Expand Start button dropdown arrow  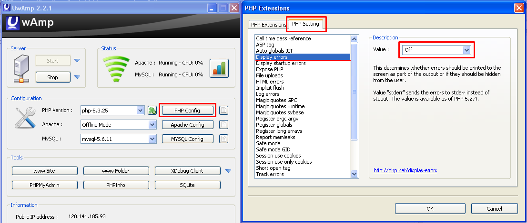click(x=77, y=61)
